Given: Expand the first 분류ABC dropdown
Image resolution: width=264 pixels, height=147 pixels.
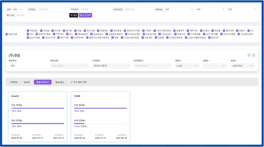Looking at the screenshot, I should coord(179,9).
